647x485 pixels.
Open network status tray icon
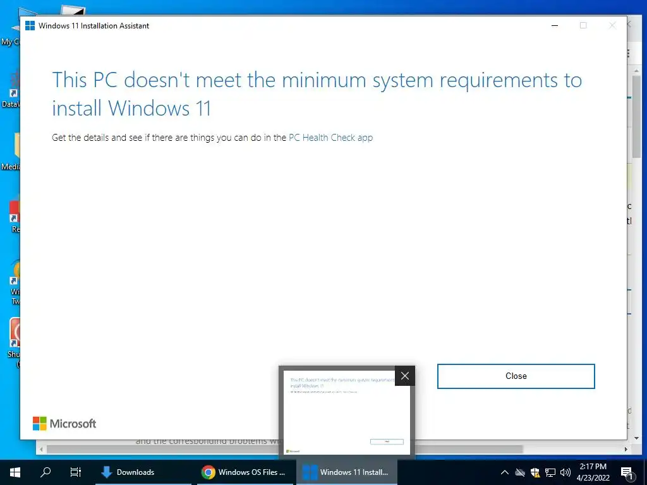[x=550, y=472]
